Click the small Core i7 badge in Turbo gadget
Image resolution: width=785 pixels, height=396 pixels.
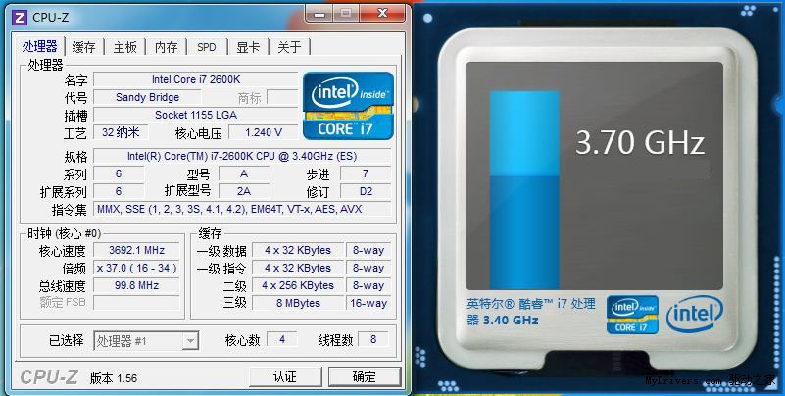632,315
